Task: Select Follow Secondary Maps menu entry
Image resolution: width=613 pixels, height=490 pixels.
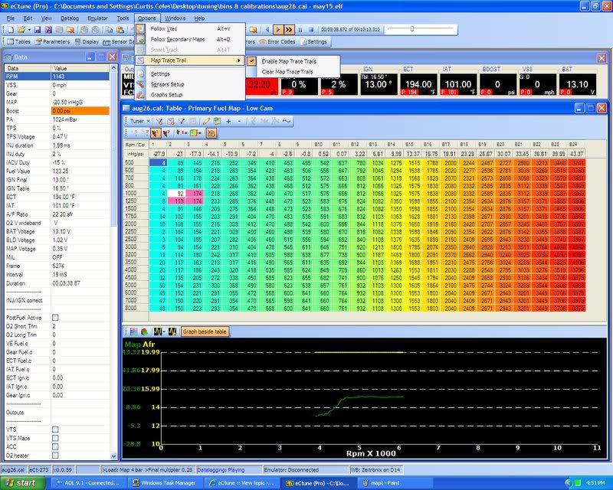Action: click(190, 40)
